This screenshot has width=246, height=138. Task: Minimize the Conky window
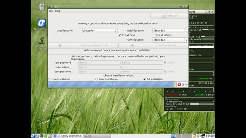tap(206, 12)
